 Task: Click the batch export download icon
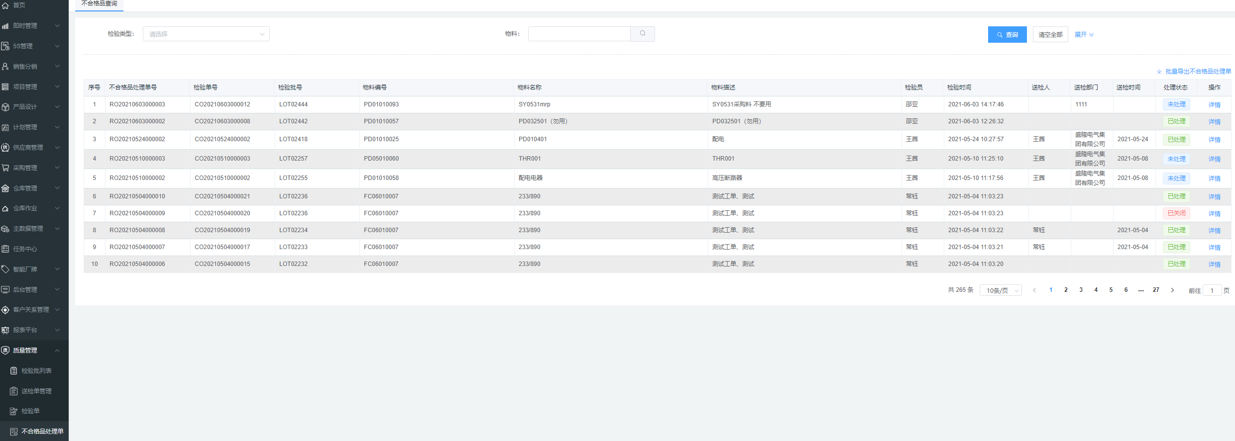(1159, 72)
